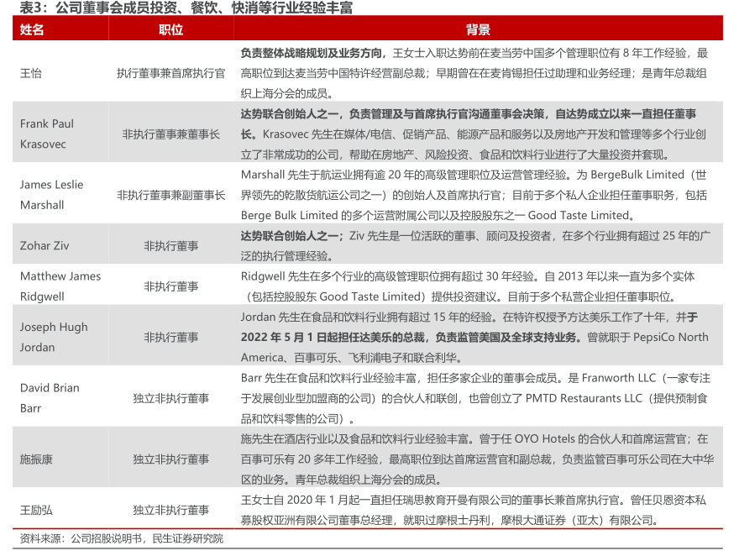Click the Marshall background mentioning BergeBulk Limited
Viewport: 739px width, 556px height.
coord(474,195)
